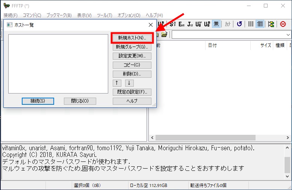Click the 既定の設定(F)... button
Viewport: 292px width, 190px height.
tap(132, 92)
